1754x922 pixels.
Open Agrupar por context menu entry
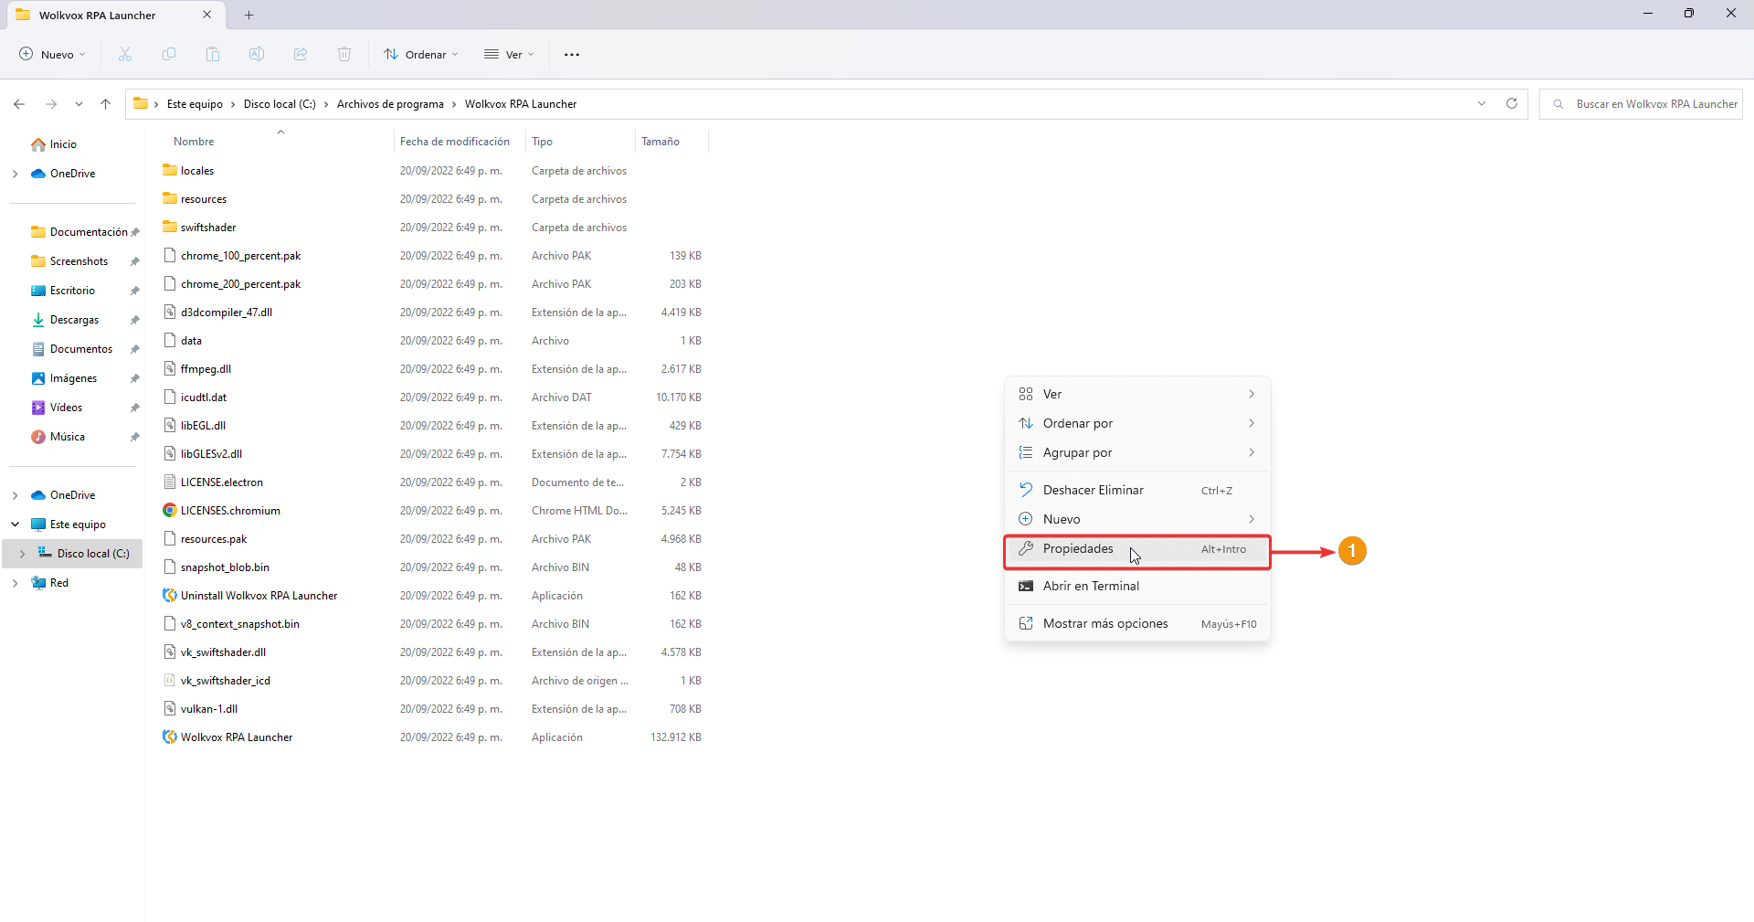pyautogui.click(x=1137, y=452)
